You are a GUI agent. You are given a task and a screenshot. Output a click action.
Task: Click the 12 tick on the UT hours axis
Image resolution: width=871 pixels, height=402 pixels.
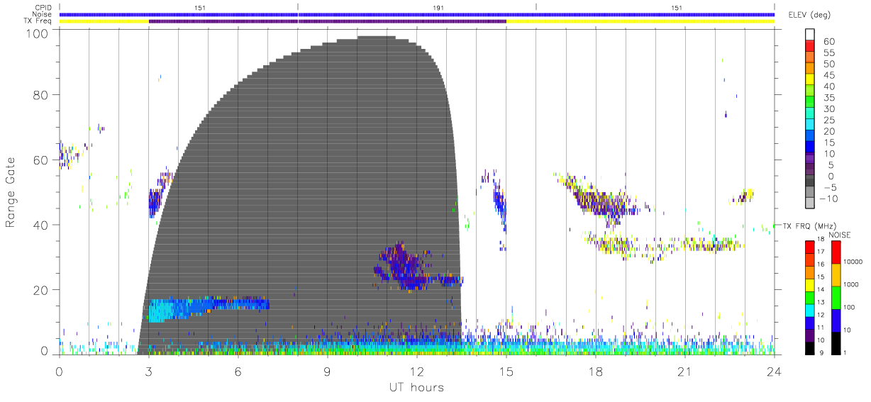tap(417, 372)
